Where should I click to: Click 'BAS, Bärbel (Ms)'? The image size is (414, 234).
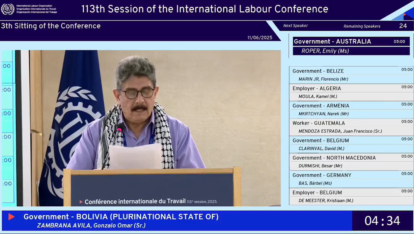tap(315, 183)
